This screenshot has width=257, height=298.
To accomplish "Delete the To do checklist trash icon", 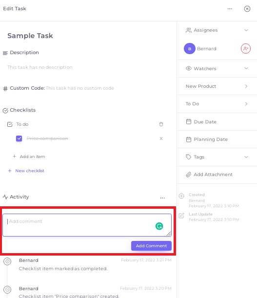I will click(x=161, y=124).
